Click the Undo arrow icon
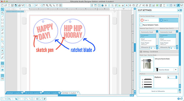Image resolution: width=184 pixels, height=101 pixels. [x=37, y=5]
